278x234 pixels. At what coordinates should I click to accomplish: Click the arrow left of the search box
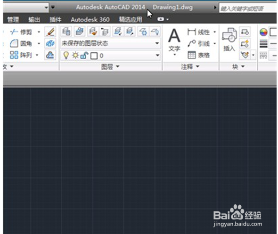tap(215, 8)
